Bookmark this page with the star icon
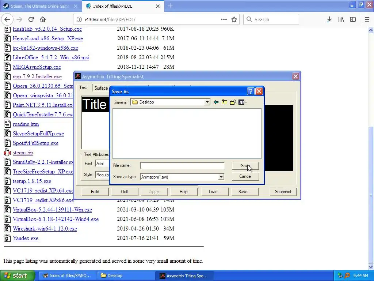This screenshot has width=374, height=281. [234, 19]
